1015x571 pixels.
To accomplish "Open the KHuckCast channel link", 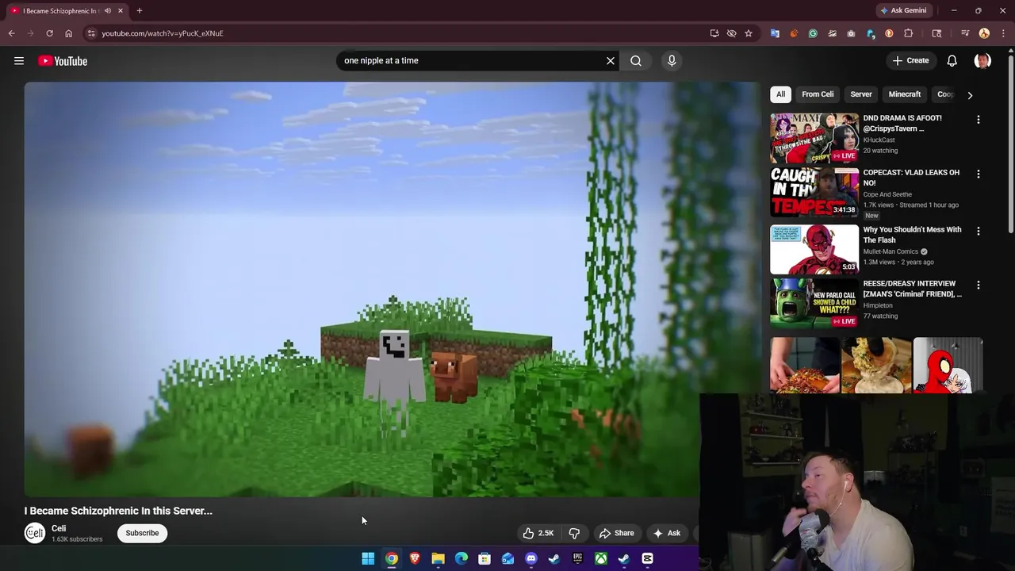I will click(x=880, y=140).
